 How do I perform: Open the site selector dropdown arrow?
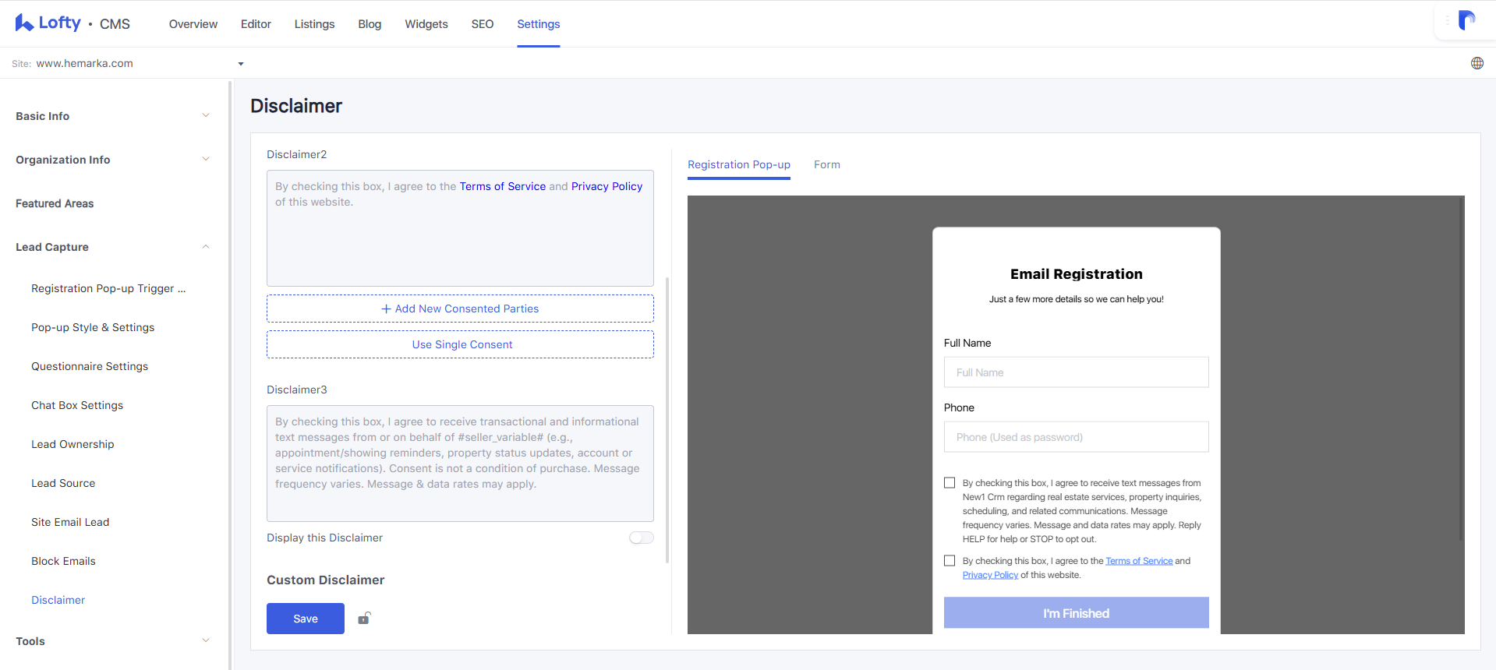[241, 64]
